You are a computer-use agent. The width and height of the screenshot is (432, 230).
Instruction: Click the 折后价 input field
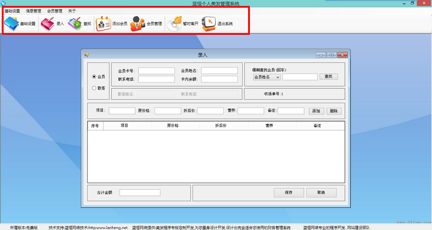(x=210, y=111)
